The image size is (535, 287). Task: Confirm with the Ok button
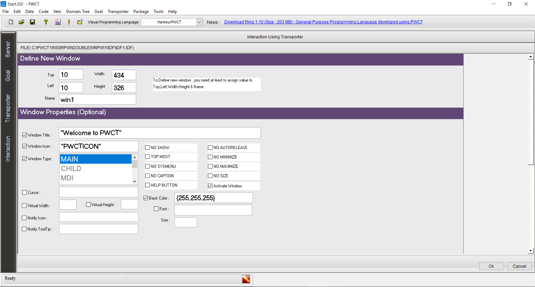click(x=491, y=266)
